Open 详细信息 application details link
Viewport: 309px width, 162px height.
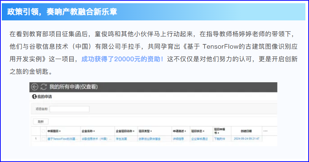(178, 138)
